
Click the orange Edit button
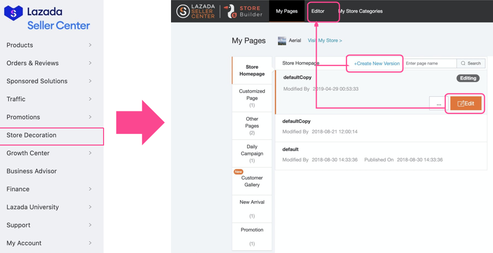pyautogui.click(x=466, y=104)
